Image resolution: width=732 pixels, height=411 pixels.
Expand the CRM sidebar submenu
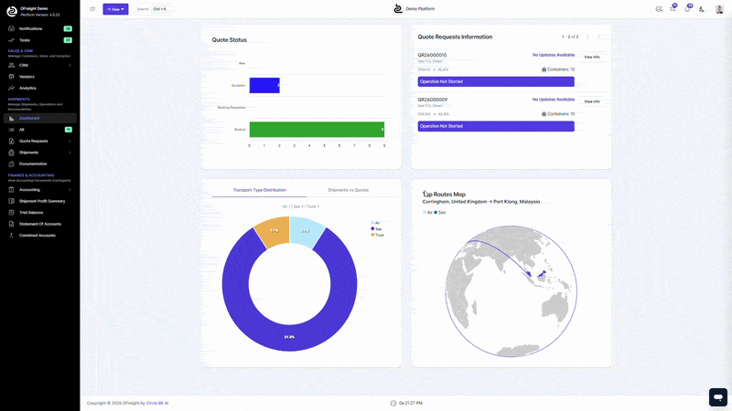coord(69,65)
